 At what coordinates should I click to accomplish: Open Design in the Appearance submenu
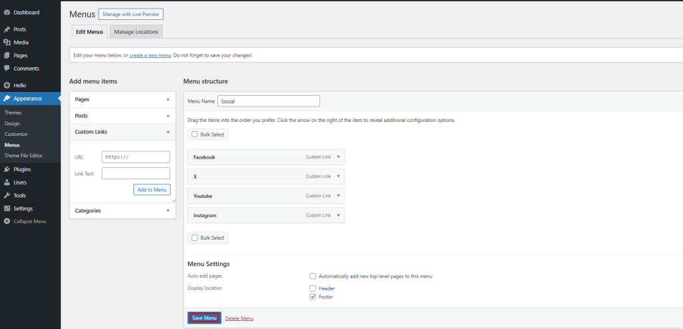pyautogui.click(x=12, y=124)
